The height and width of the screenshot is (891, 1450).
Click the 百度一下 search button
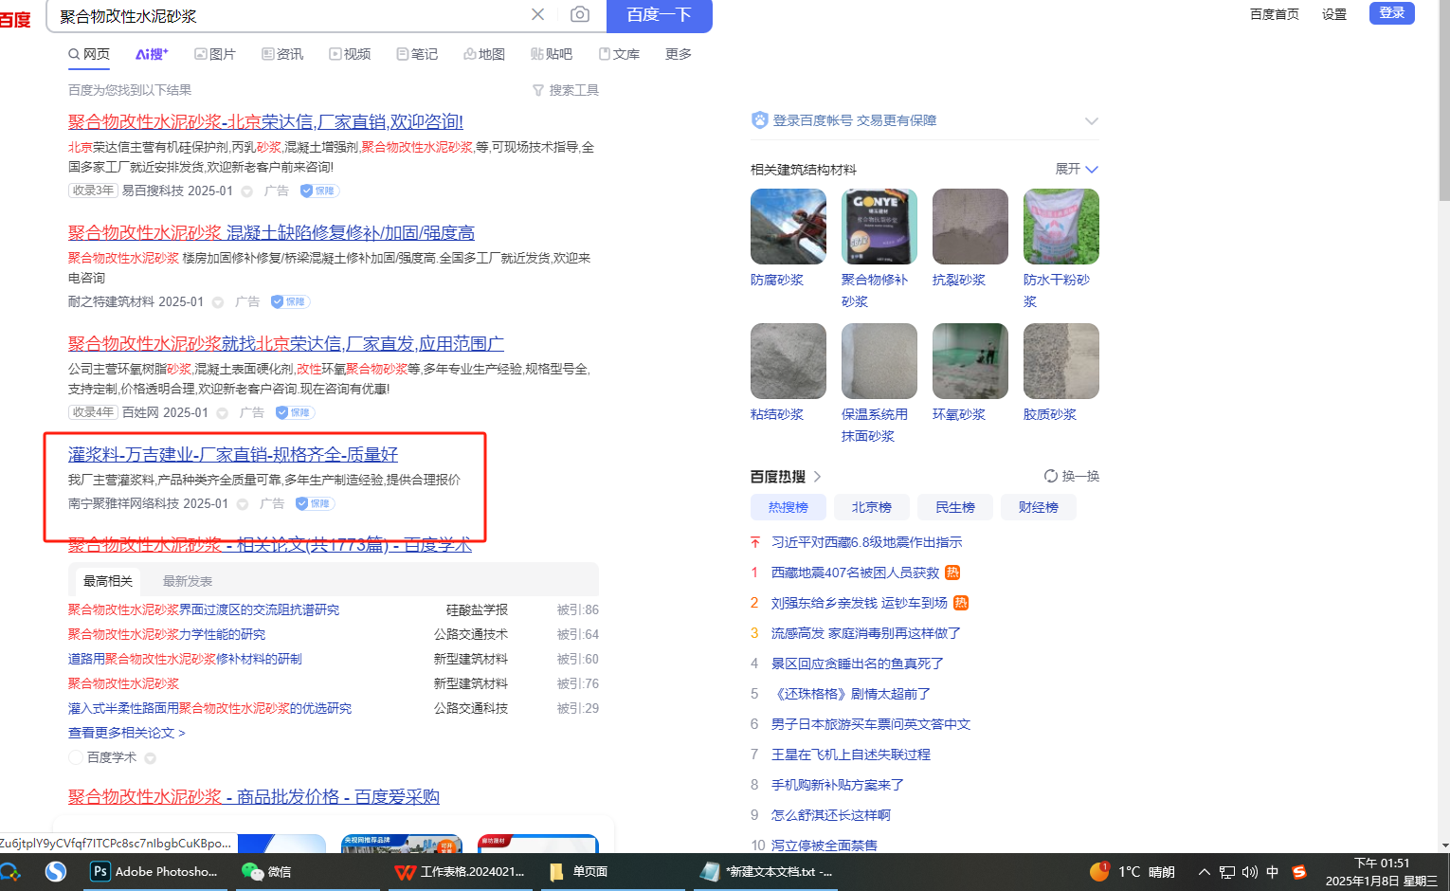click(x=660, y=15)
